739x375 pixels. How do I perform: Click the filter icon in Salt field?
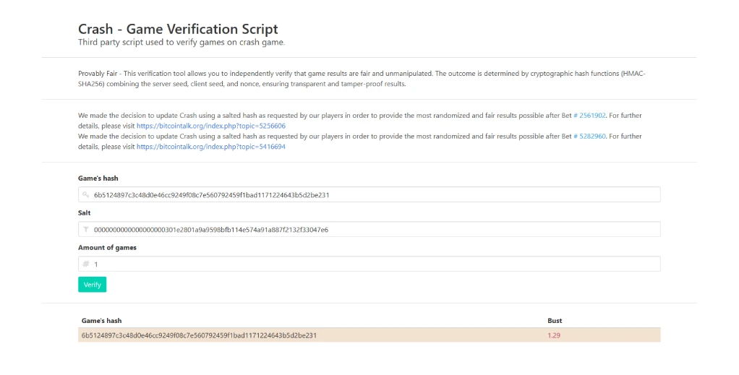[x=86, y=230]
